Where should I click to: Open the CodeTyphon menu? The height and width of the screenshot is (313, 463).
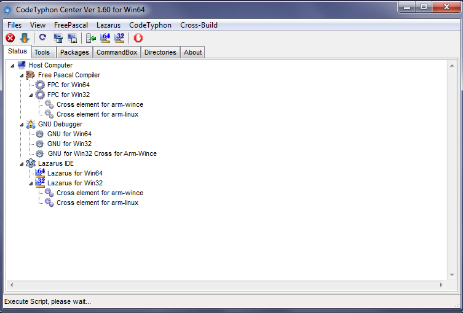(150, 25)
